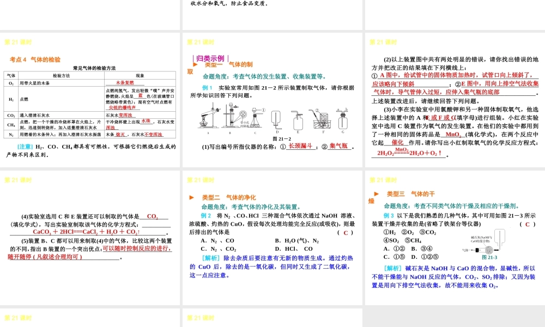This screenshot has height=327, width=545.
Task: Click option A. N2、CO
Action: pos(217,240)
